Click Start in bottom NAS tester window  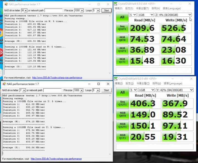point(106,90)
